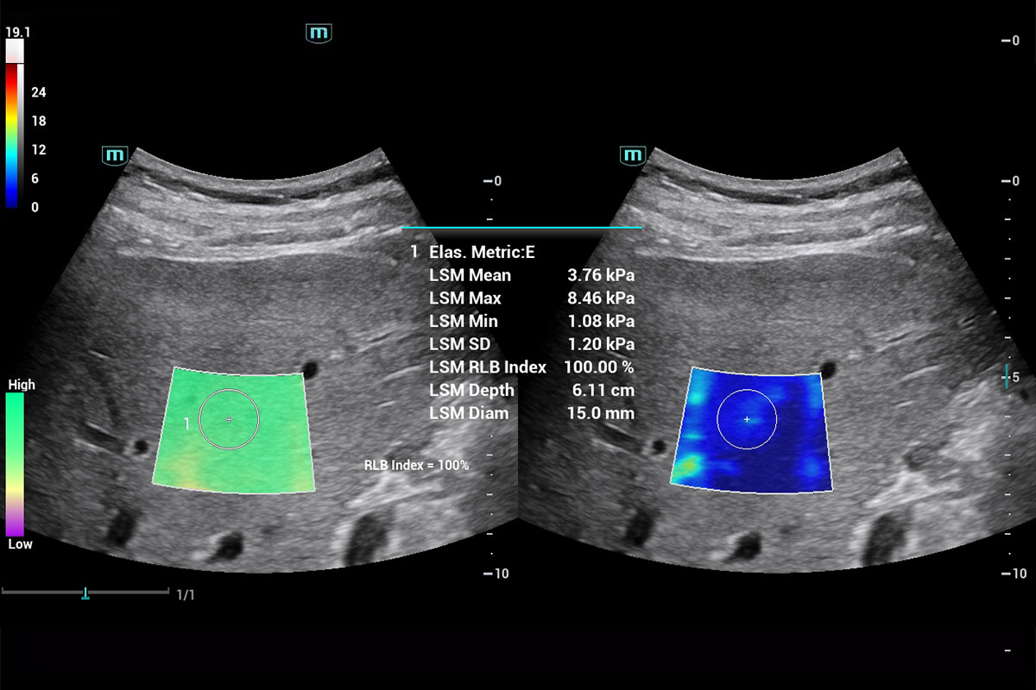
Task: Click the crosshair in the right blue ROI circle
Action: [x=747, y=419]
